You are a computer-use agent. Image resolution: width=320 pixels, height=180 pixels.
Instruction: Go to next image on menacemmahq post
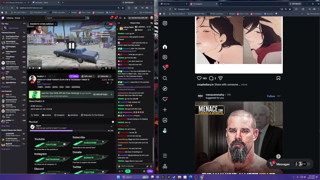pyautogui.click(x=278, y=156)
